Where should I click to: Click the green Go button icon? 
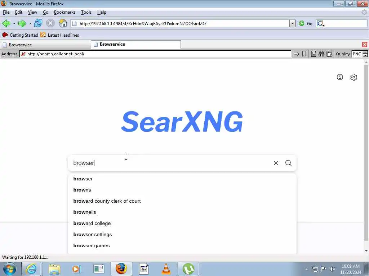[302, 23]
